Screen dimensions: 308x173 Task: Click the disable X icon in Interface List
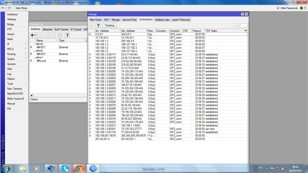click(x=53, y=35)
